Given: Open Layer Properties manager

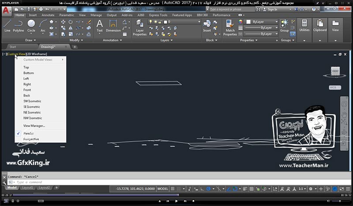Looking at the screenshot, I should coord(139,28).
